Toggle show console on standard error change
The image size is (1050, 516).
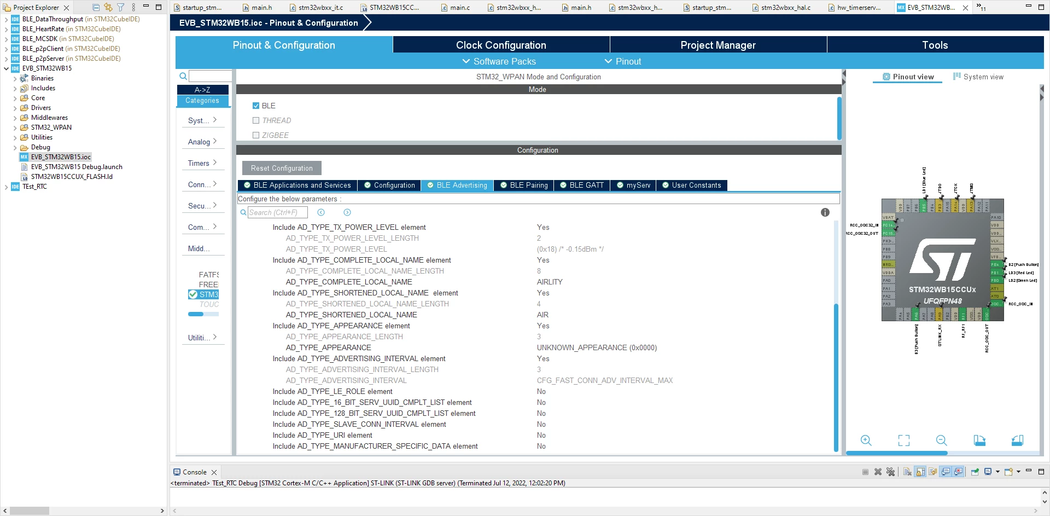(958, 472)
